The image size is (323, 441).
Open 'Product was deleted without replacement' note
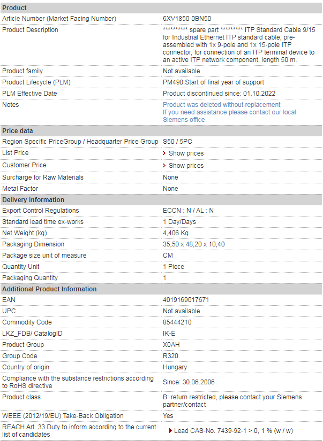(222, 105)
